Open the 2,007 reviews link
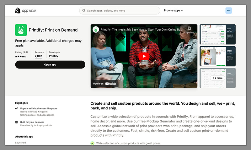The width and height of the screenshot is (251, 150). pyautogui.click(x=38, y=56)
